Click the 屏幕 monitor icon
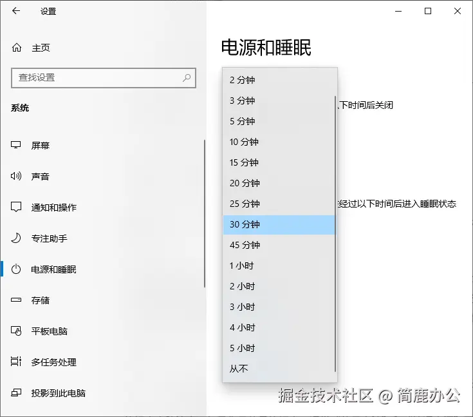Viewport: 473px width, 417px height. coord(15,145)
